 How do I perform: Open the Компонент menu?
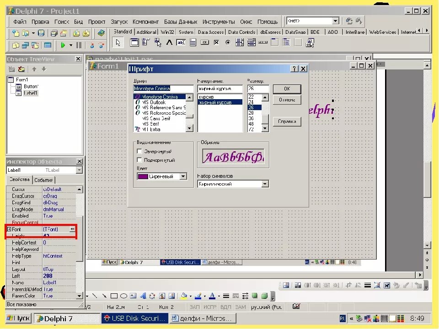point(145,21)
